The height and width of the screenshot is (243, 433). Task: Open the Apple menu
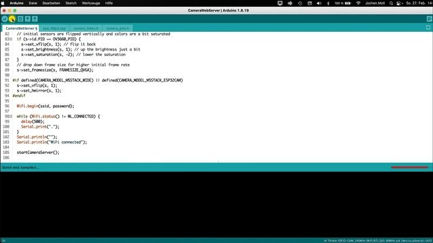pyautogui.click(x=3, y=3)
